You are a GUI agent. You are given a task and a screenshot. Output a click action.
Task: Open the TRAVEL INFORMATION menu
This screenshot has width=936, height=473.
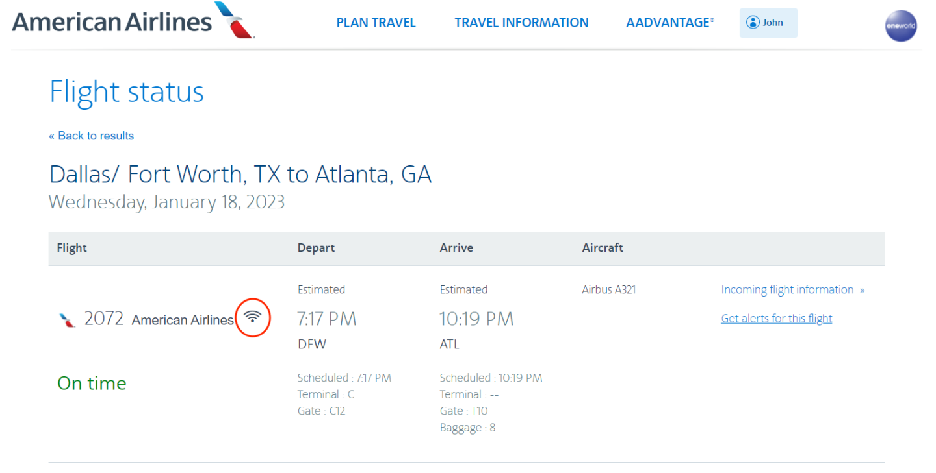pos(521,23)
